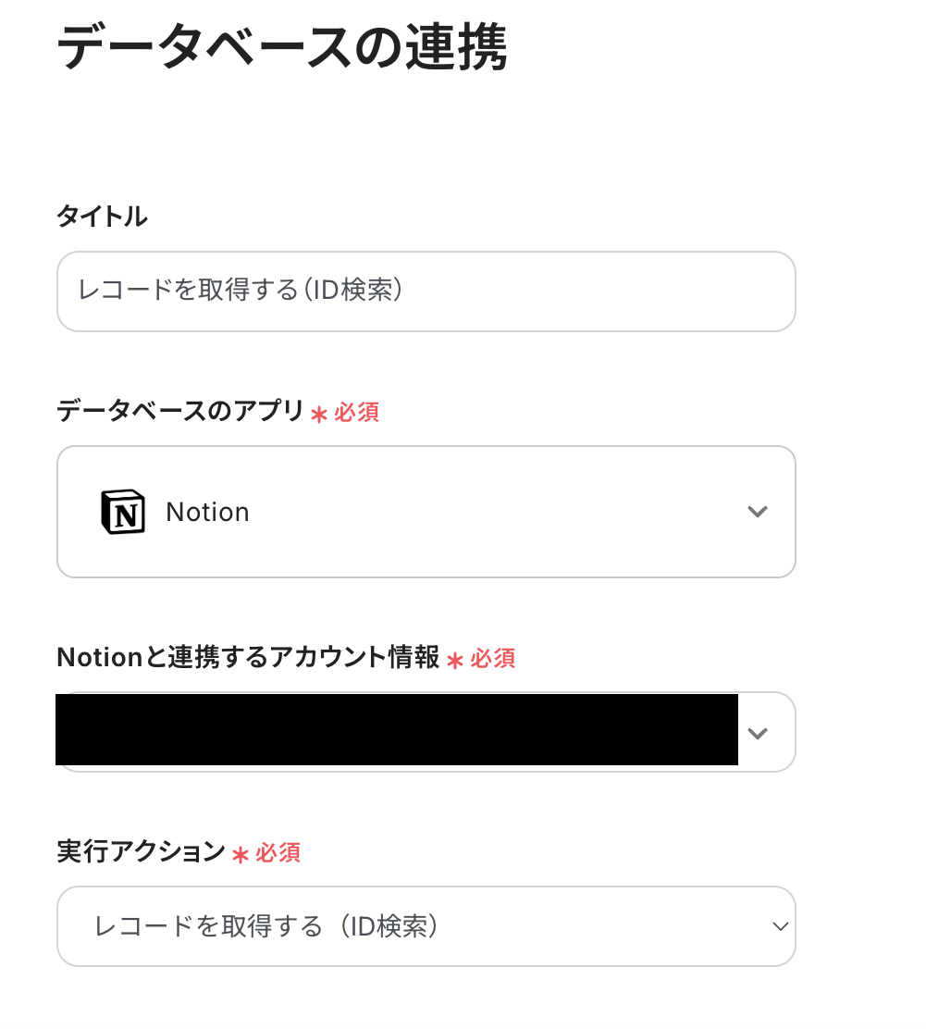Open the account info dropdown chevron
The height and width of the screenshot is (1029, 926).
tap(758, 733)
